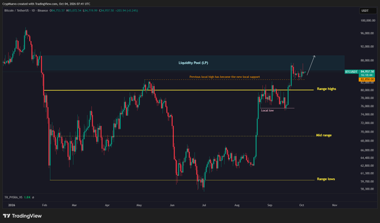Click the BTCUSDT price line tag

click(351, 72)
